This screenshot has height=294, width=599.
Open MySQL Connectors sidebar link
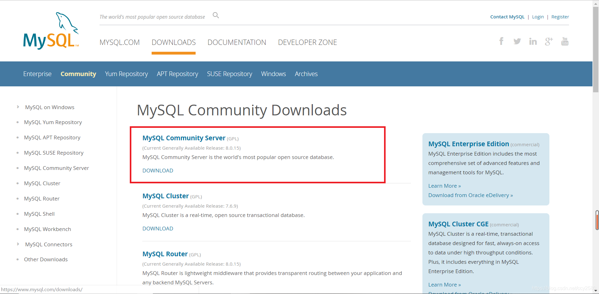(49, 244)
